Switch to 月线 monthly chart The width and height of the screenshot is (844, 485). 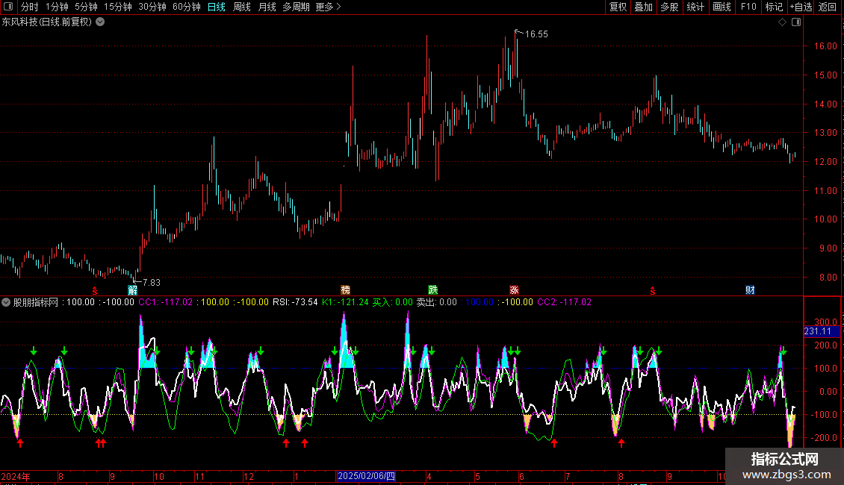pyautogui.click(x=267, y=7)
